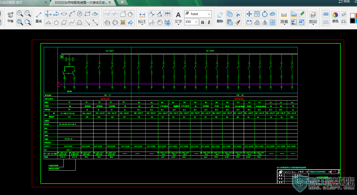Activate the zoom window magnifier tool

coord(20,22)
